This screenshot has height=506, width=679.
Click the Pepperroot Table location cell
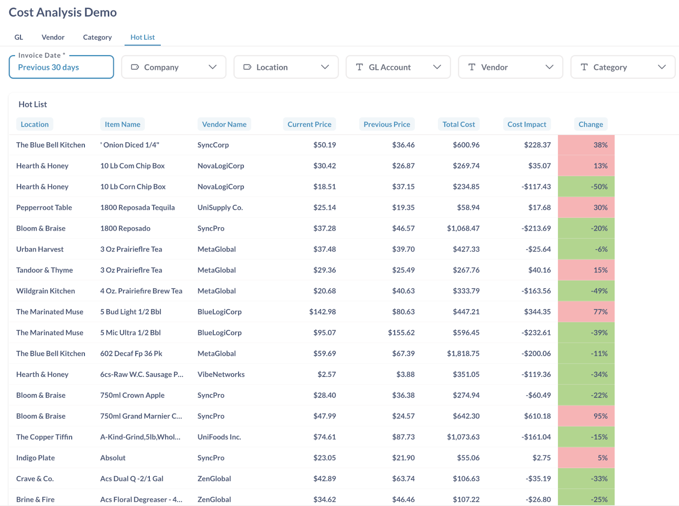[x=44, y=208]
